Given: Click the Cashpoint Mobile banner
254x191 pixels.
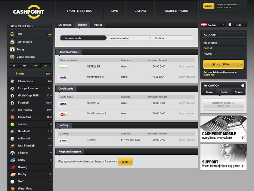Looking at the screenshot, I should (223, 129).
